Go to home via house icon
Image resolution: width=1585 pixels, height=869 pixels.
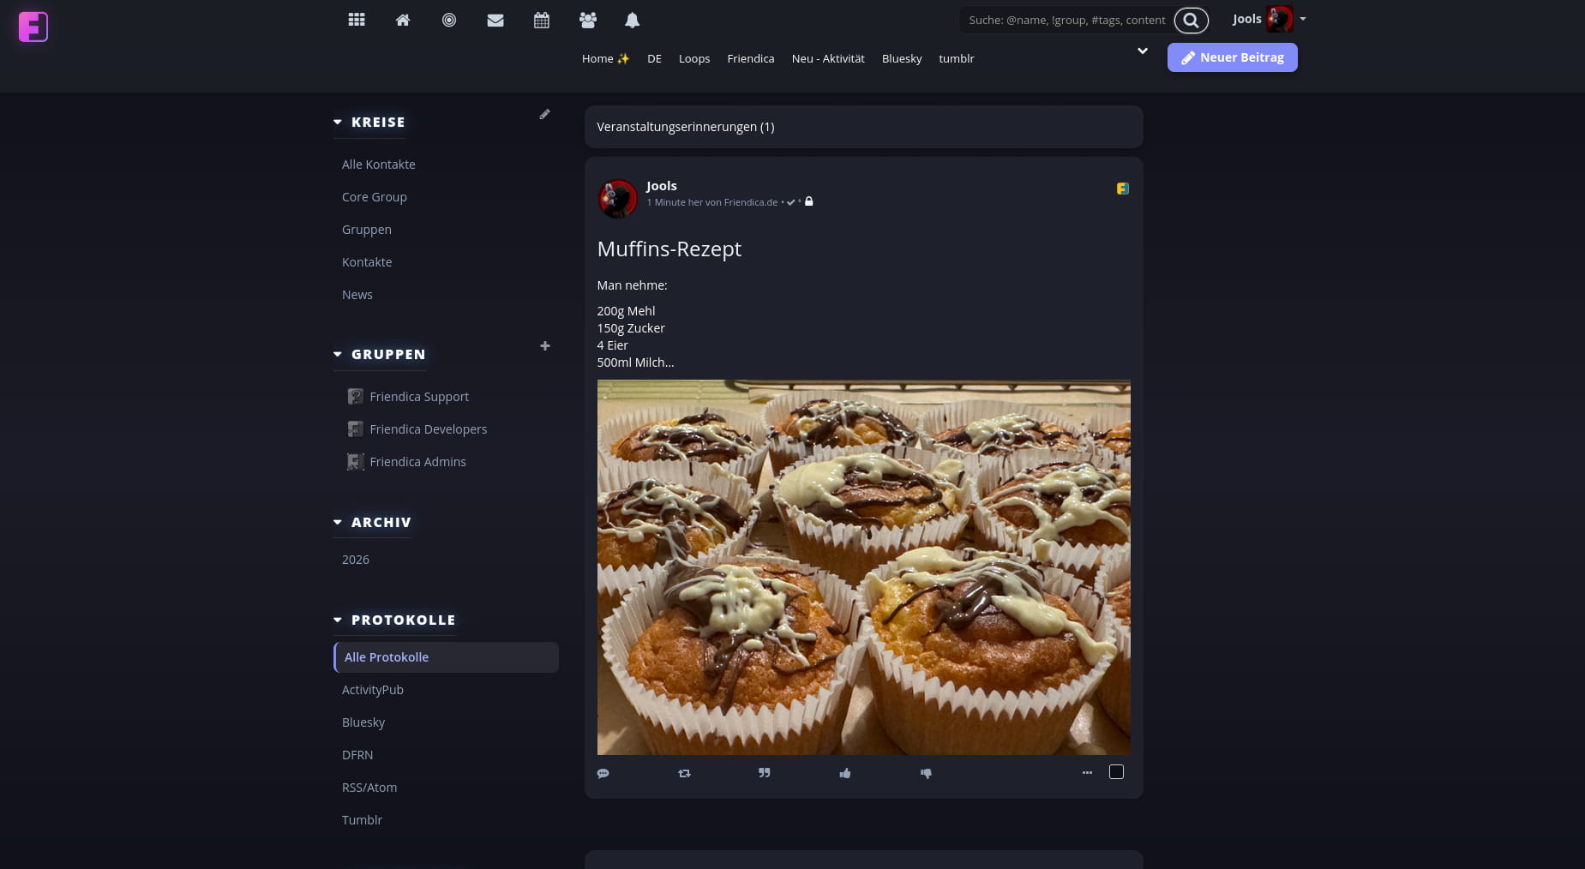pyautogui.click(x=403, y=20)
